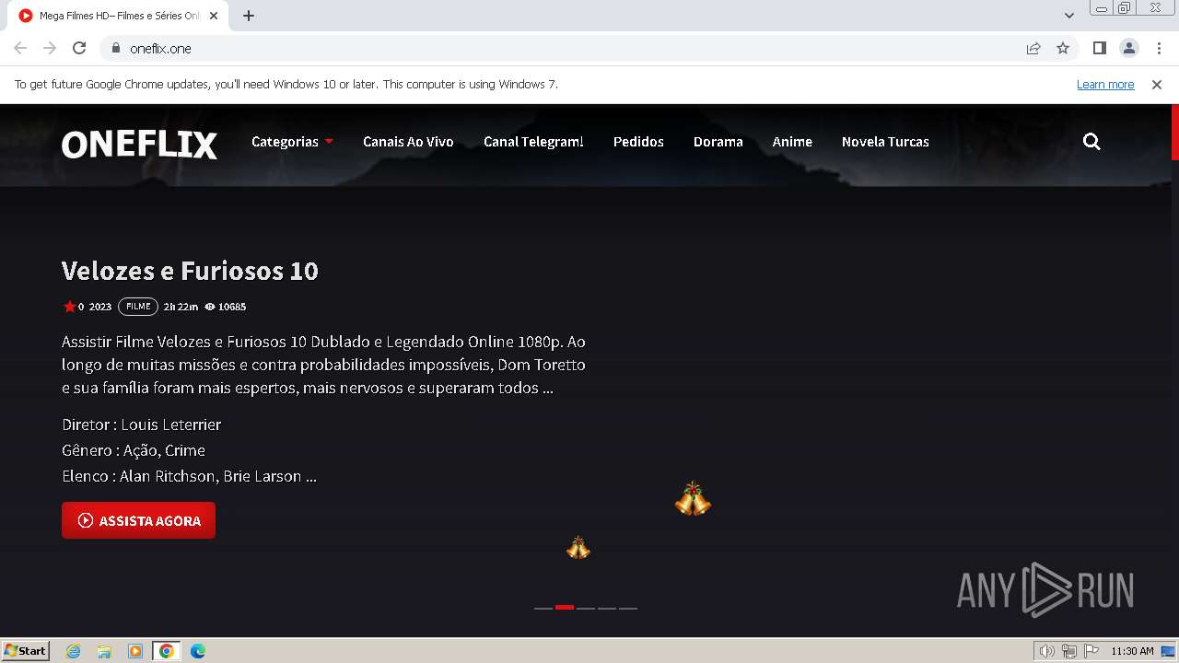Jump to the fourth slide indicator
The height and width of the screenshot is (663, 1179).
pyautogui.click(x=607, y=608)
